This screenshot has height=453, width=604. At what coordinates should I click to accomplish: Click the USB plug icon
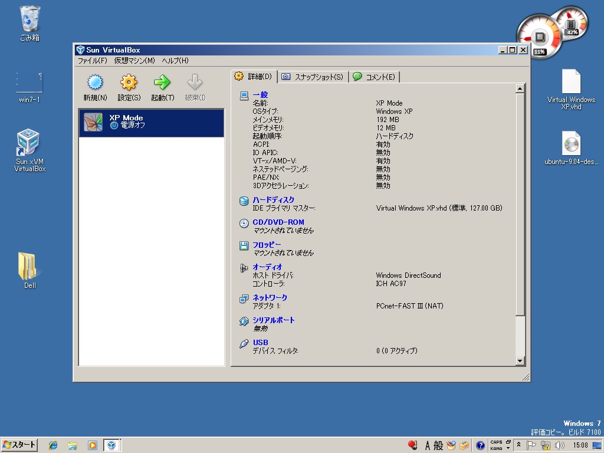[x=244, y=344]
